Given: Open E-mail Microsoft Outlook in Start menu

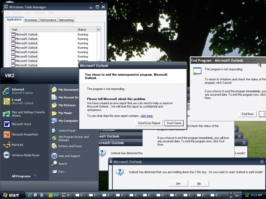Looking at the screenshot, I should [18, 101].
